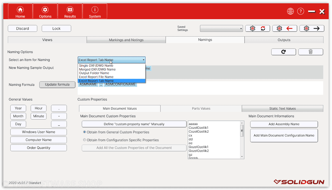Viewport: 332px width, 190px height.
Task: Select CozelOzellik1 in properties list
Action: tap(198, 128)
